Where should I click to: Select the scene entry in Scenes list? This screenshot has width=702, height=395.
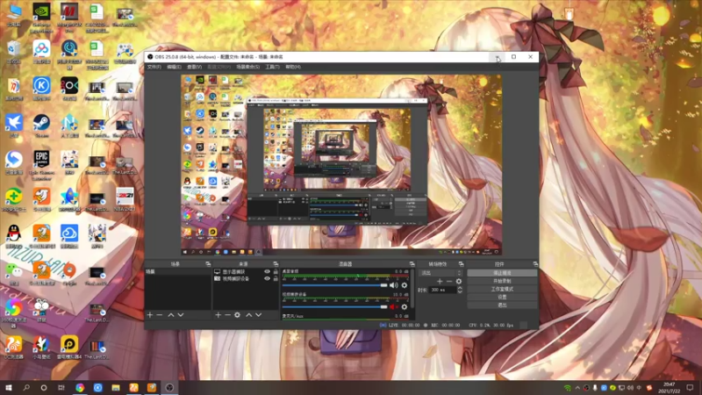click(178, 272)
